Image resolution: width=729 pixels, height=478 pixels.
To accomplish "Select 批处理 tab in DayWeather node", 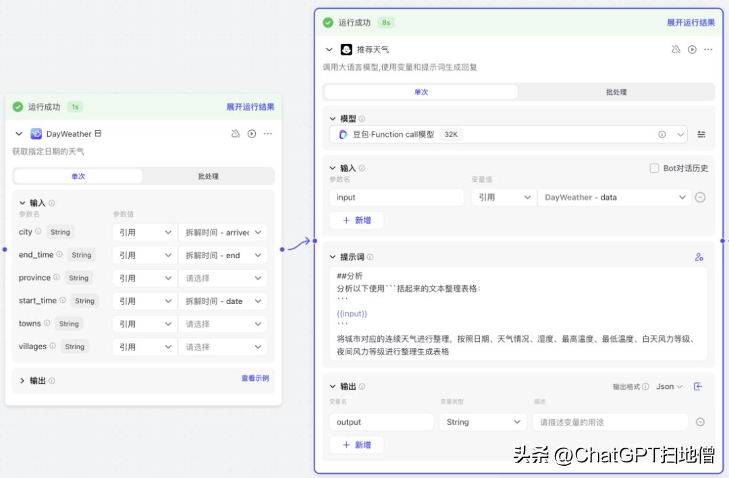I will (x=209, y=177).
